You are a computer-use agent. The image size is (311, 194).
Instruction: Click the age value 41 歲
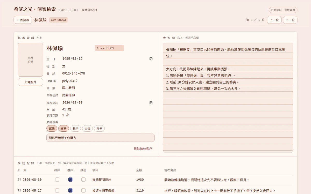tap(67, 109)
